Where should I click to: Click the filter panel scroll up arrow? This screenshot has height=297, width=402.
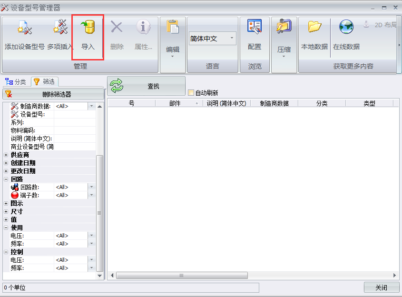coord(100,106)
